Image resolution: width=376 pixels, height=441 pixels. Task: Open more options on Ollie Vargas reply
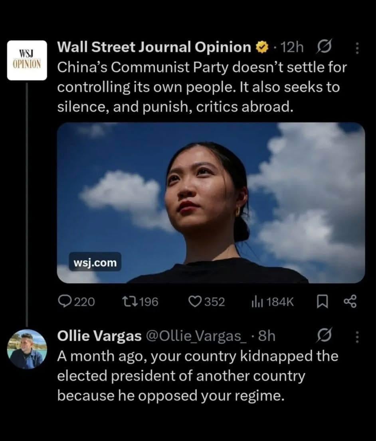pos(357,338)
